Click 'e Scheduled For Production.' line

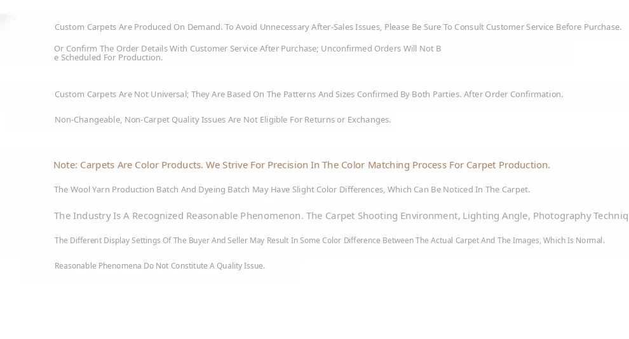pos(108,58)
